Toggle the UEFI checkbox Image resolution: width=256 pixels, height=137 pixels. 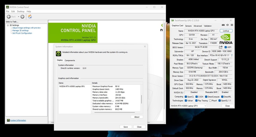pyautogui.click(x=226, y=47)
